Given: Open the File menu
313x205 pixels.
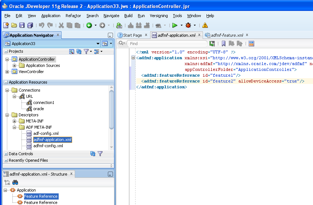Looking at the screenshot, I should 7,16.
